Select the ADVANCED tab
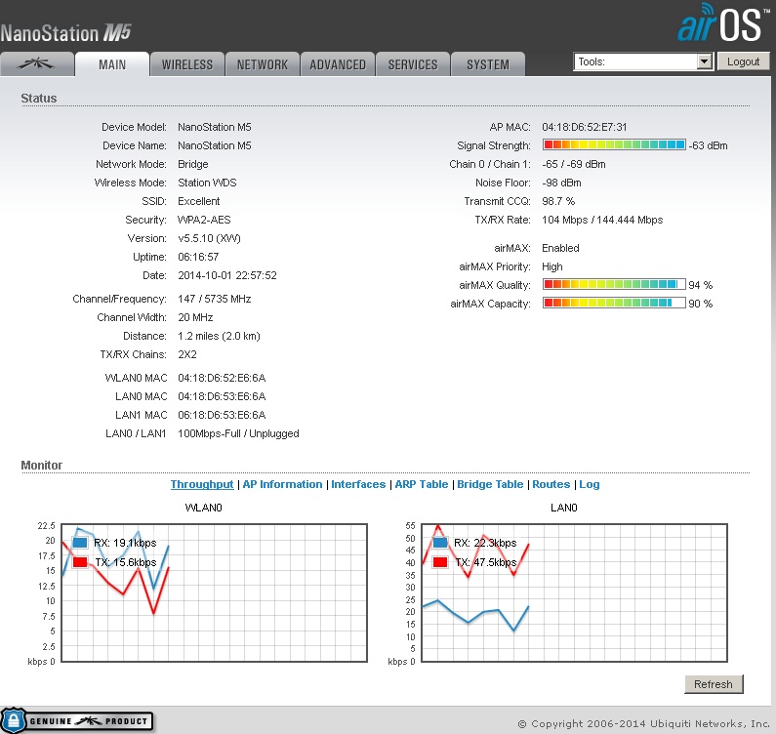This screenshot has width=776, height=734. point(338,64)
